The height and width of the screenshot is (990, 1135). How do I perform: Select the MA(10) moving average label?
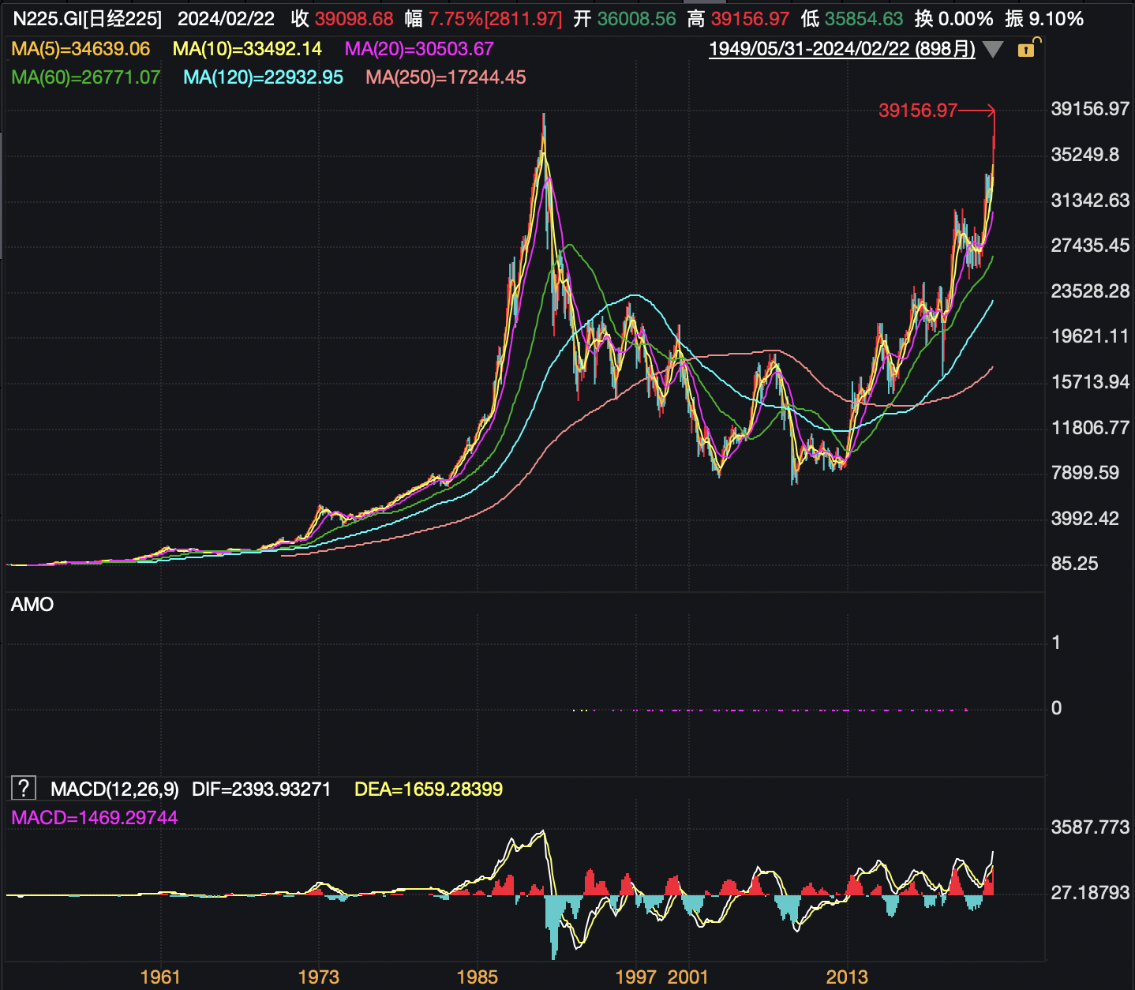(247, 49)
